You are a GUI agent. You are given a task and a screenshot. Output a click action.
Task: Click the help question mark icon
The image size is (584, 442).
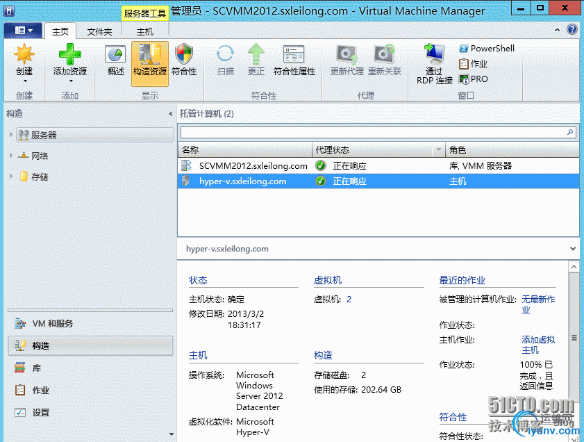[572, 29]
